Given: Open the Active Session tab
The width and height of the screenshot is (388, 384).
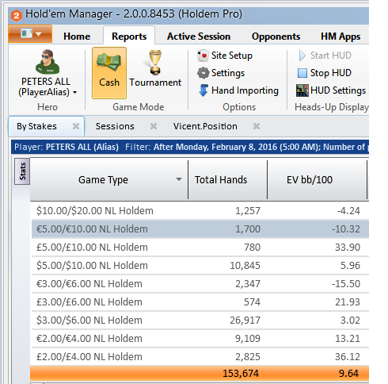Looking at the screenshot, I should click(199, 36).
